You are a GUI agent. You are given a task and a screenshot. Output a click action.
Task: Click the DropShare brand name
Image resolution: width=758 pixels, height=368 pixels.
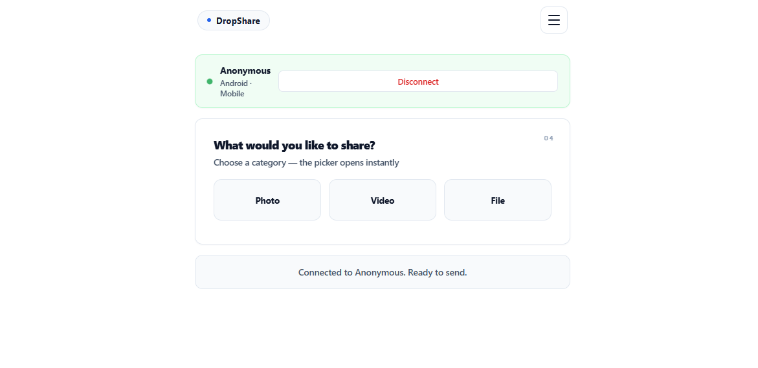pyautogui.click(x=238, y=21)
